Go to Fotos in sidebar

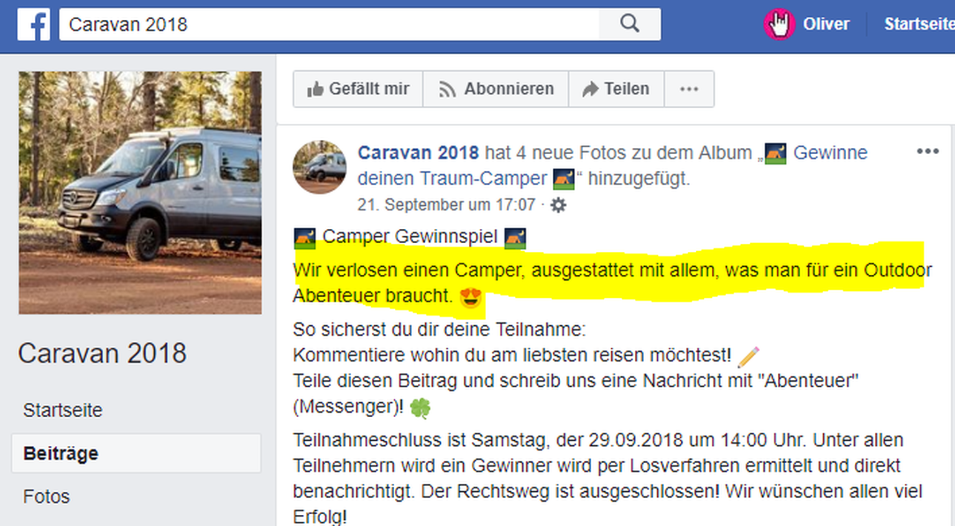coord(47,496)
